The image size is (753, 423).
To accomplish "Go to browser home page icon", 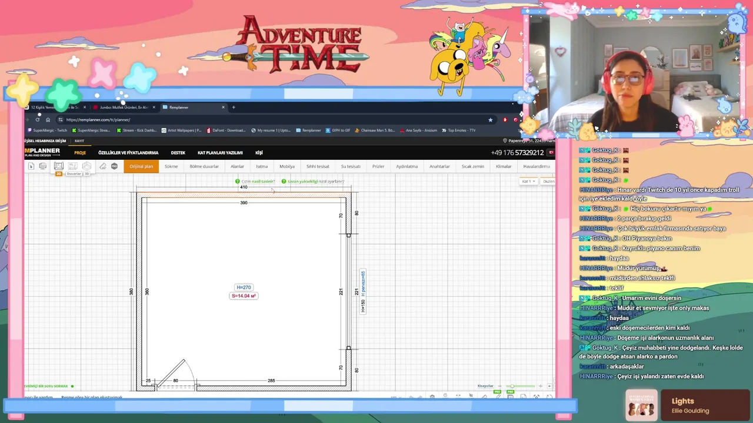I will (x=48, y=119).
